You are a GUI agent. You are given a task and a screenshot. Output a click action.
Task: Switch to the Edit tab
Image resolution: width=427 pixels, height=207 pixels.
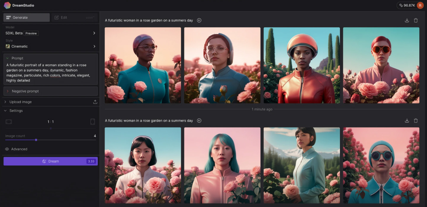(x=75, y=17)
